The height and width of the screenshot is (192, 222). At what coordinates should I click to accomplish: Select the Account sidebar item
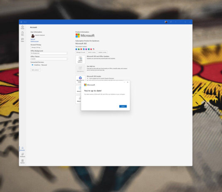[x=22, y=149]
